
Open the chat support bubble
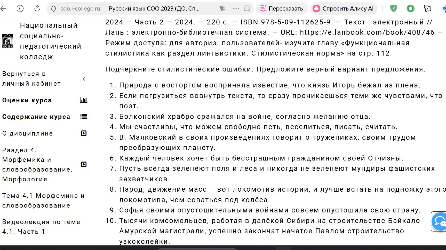tap(440, 221)
